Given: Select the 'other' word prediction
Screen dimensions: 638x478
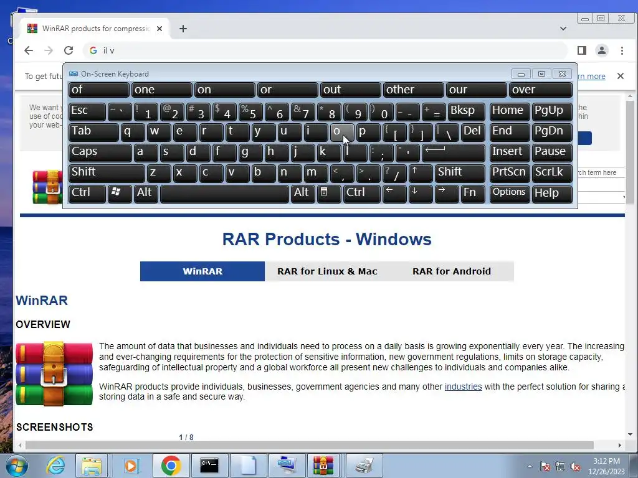Looking at the screenshot, I should coord(414,90).
